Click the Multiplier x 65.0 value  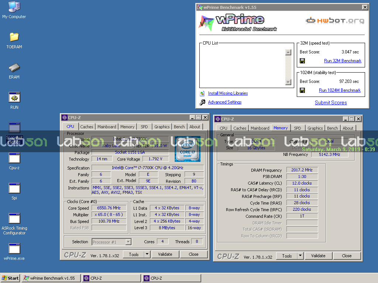click(x=109, y=214)
